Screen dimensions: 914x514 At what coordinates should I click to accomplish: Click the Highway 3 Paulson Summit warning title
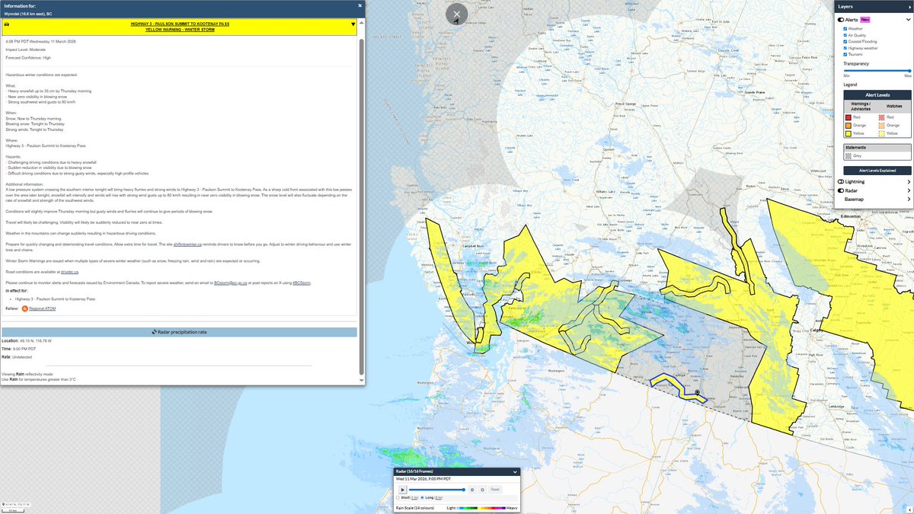tap(181, 24)
